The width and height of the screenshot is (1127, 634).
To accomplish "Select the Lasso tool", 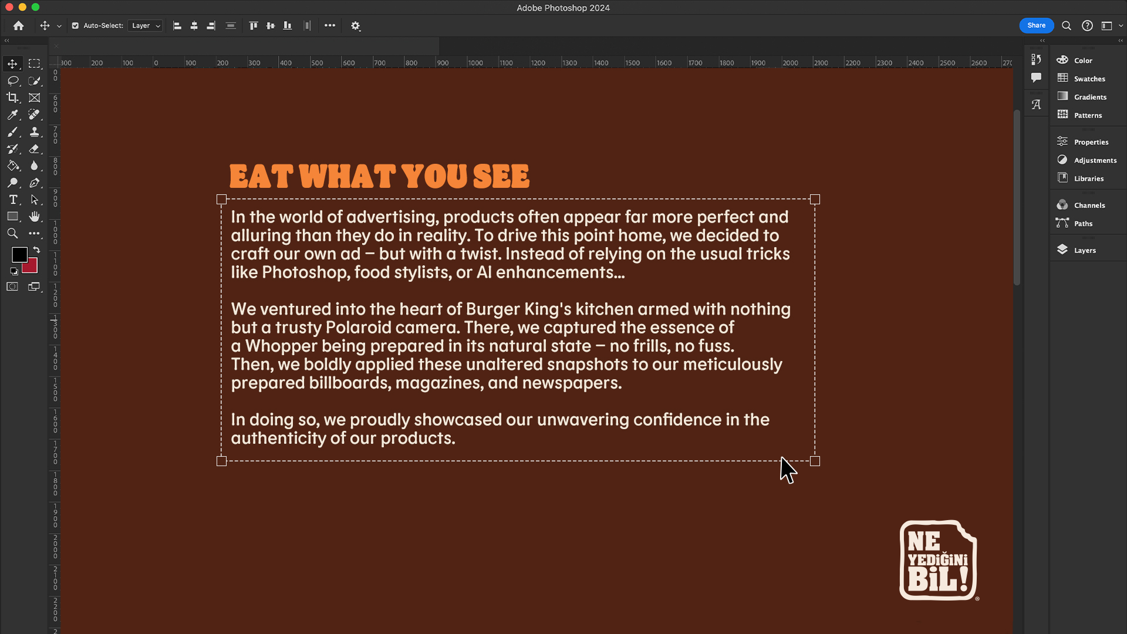I will (13, 80).
